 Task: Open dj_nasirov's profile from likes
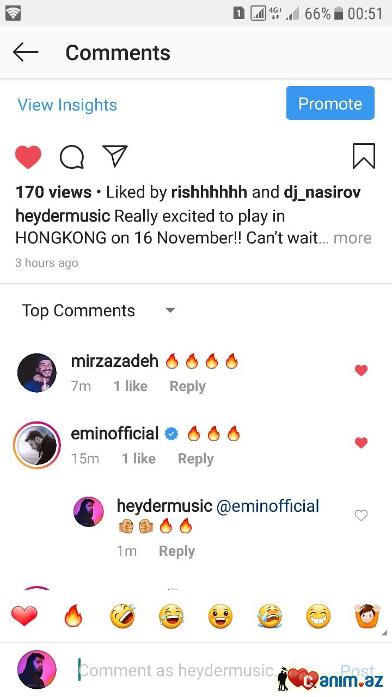pyautogui.click(x=322, y=192)
